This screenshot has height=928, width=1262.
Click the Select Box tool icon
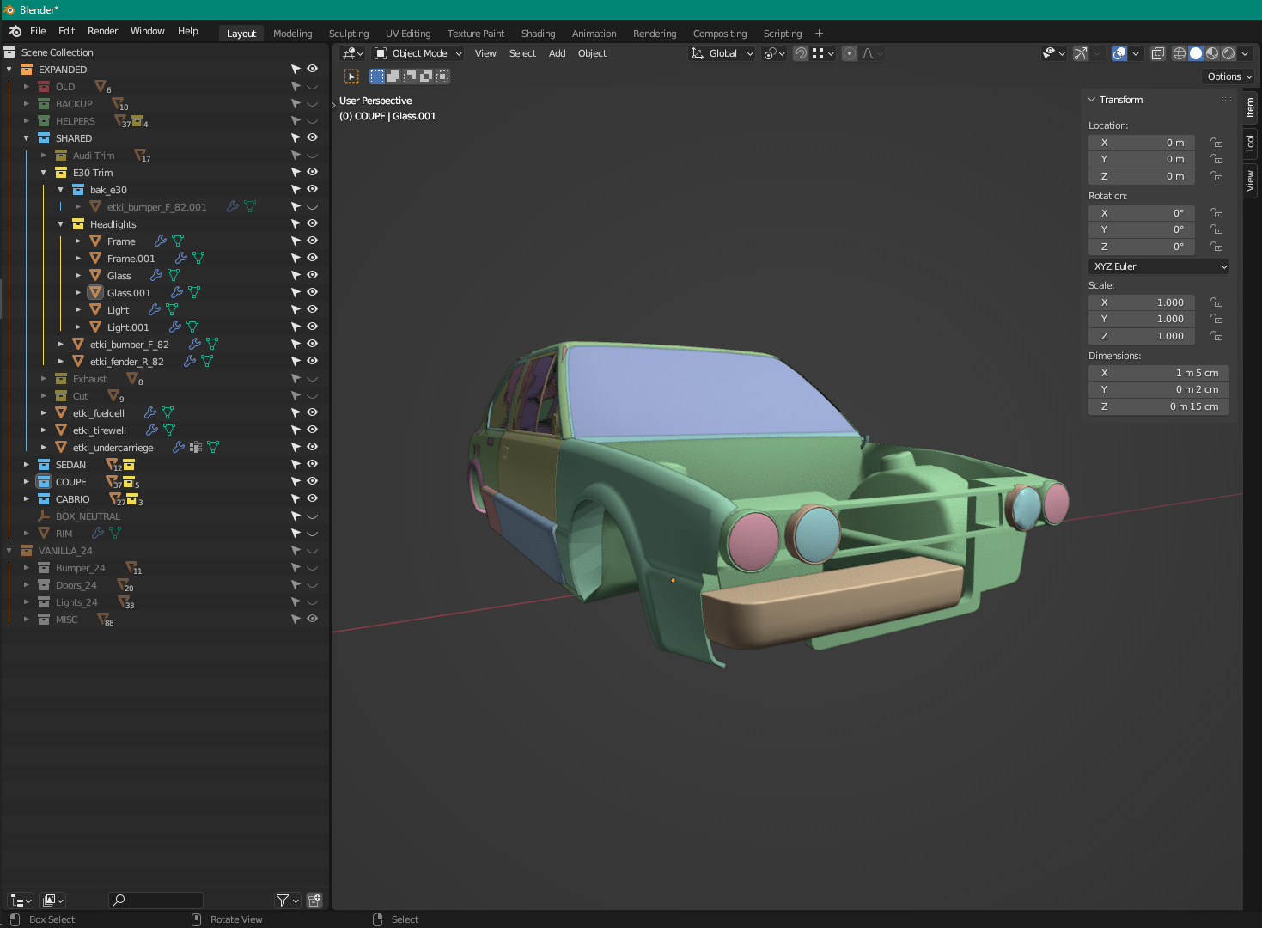pyautogui.click(x=351, y=76)
